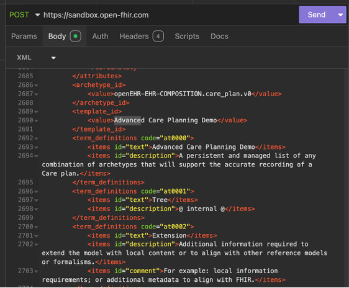Click the Send button
This screenshot has height=288, width=349.
(x=316, y=15)
